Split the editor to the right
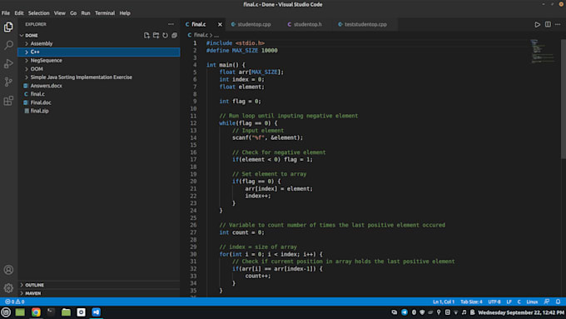566x319 pixels. click(x=548, y=24)
